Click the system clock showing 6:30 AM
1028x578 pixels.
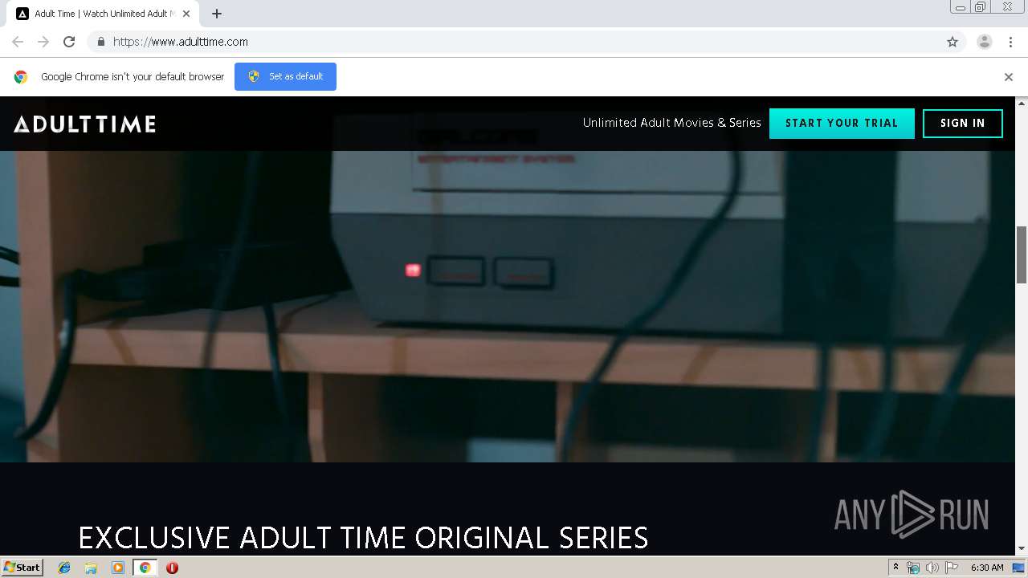tap(987, 568)
